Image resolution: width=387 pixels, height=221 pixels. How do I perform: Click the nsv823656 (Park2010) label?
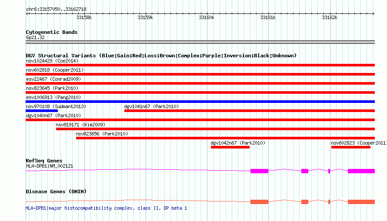point(102,134)
